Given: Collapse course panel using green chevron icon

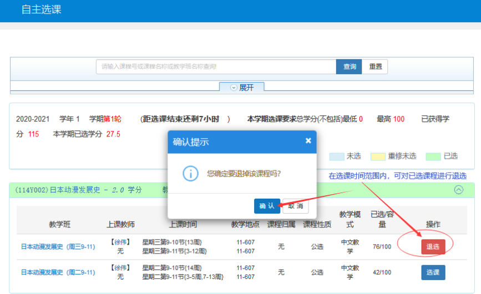Looking at the screenshot, I should [x=458, y=190].
